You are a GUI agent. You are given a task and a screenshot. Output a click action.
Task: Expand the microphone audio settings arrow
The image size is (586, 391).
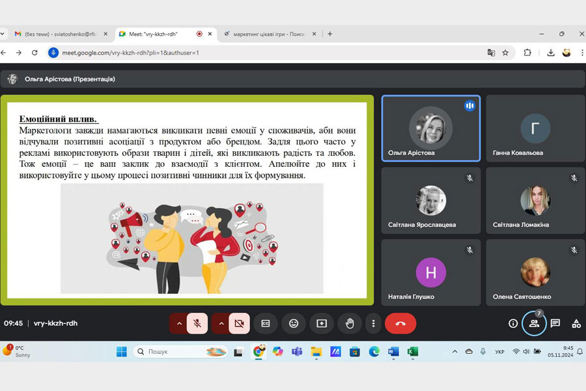click(179, 323)
